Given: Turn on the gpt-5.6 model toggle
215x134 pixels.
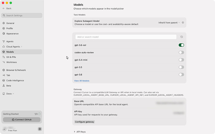Looking at the screenshot, I should pyautogui.click(x=181, y=75).
